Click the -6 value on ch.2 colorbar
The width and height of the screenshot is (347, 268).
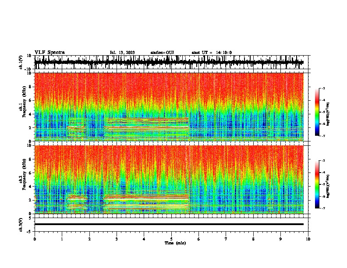(x=323, y=196)
